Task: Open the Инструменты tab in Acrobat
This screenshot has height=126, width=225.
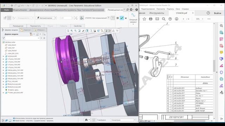Action: pyautogui.click(x=157, y=13)
